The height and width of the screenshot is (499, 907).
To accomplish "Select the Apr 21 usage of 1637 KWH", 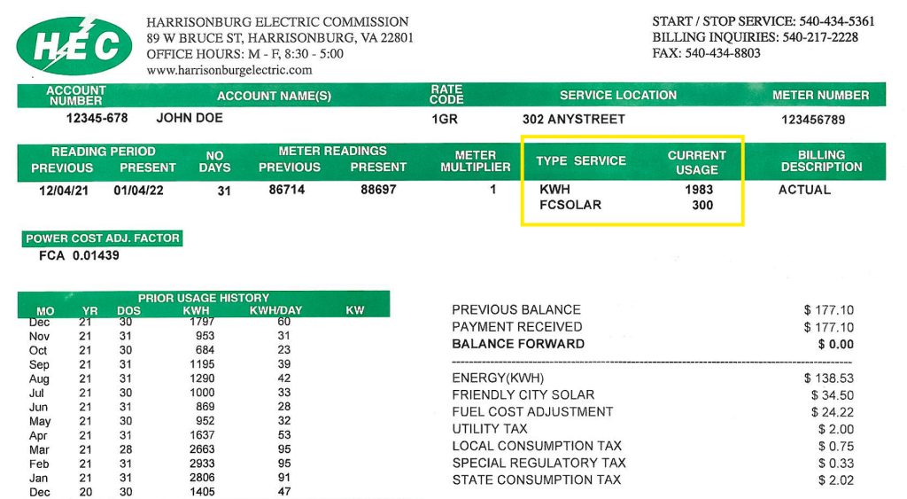I will click(202, 435).
